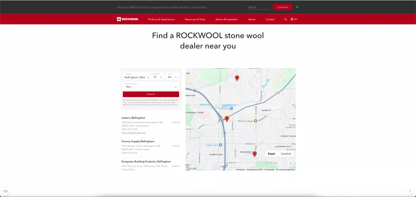Click the locate-me icon in Location field
This screenshot has height=197, width=416.
click(148, 78)
